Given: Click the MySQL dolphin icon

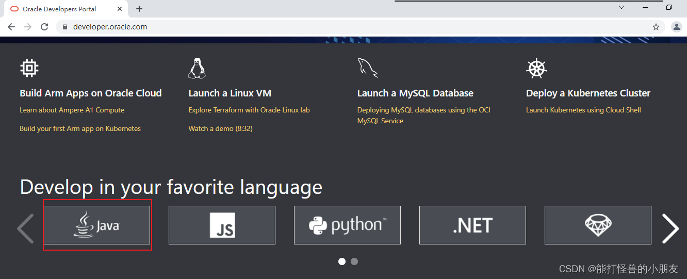Looking at the screenshot, I should 368,68.
